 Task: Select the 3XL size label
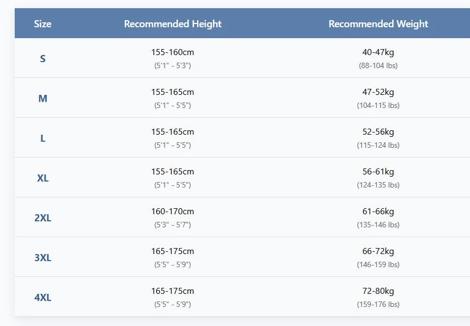[42, 258]
